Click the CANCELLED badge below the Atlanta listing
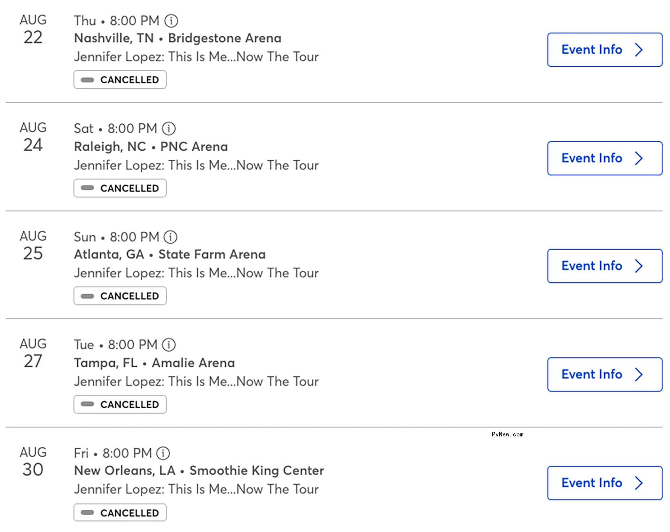670x532 pixels. pyautogui.click(x=120, y=296)
